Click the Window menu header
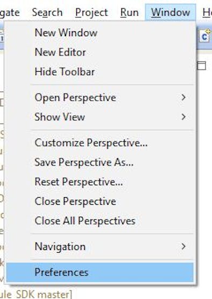Image resolution: width=212 pixels, height=299 pixels. click(x=171, y=12)
